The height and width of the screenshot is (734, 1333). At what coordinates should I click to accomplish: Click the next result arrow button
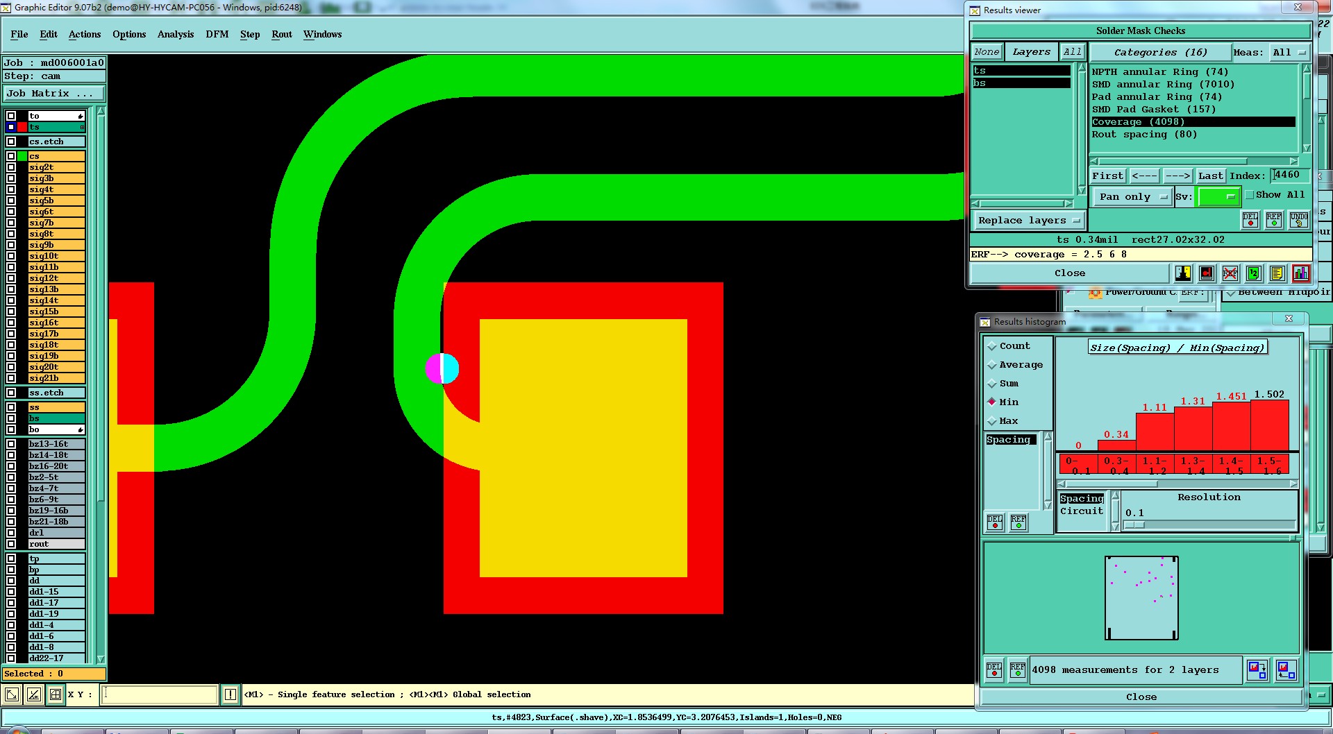1177,176
